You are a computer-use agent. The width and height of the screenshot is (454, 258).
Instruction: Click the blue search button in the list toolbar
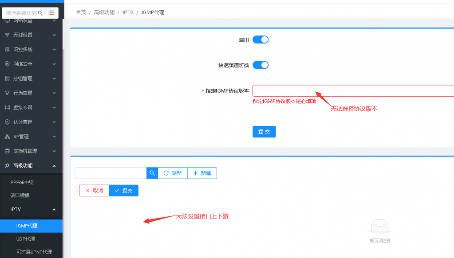(152, 173)
